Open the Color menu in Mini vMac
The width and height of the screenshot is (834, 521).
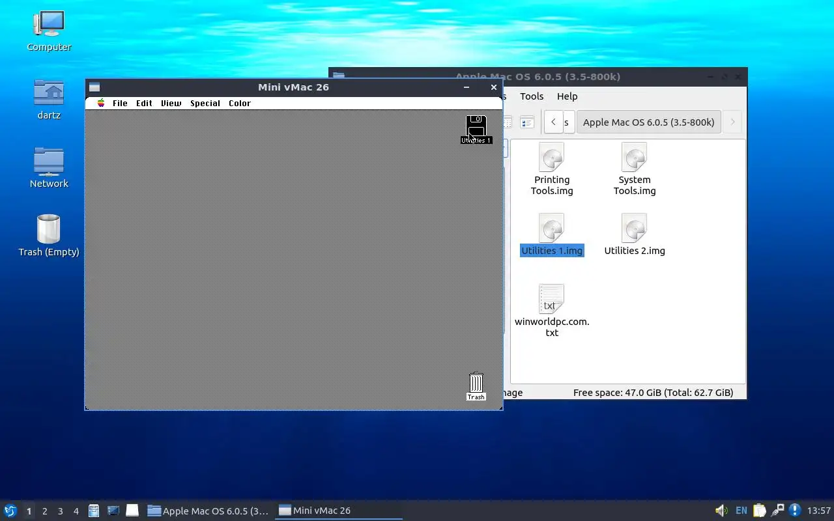pos(240,103)
